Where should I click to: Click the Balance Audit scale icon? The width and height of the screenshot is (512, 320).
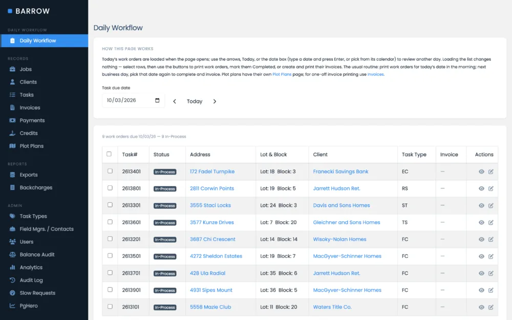(x=12, y=254)
